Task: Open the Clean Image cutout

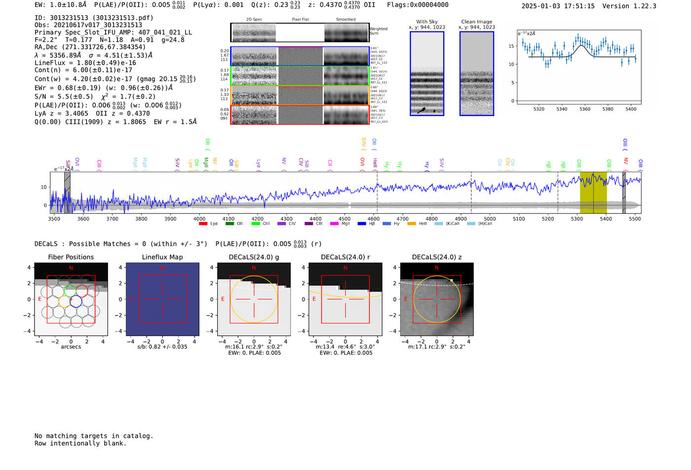Action: (477, 73)
